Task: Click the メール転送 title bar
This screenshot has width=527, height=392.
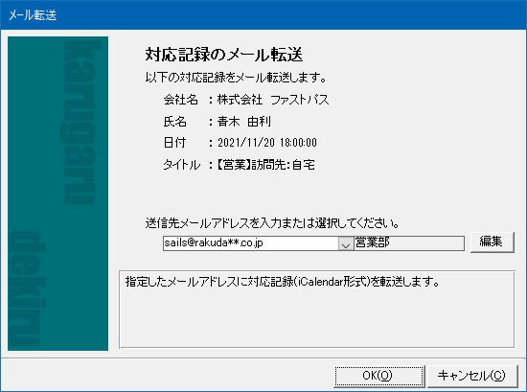Action: tap(263, 14)
